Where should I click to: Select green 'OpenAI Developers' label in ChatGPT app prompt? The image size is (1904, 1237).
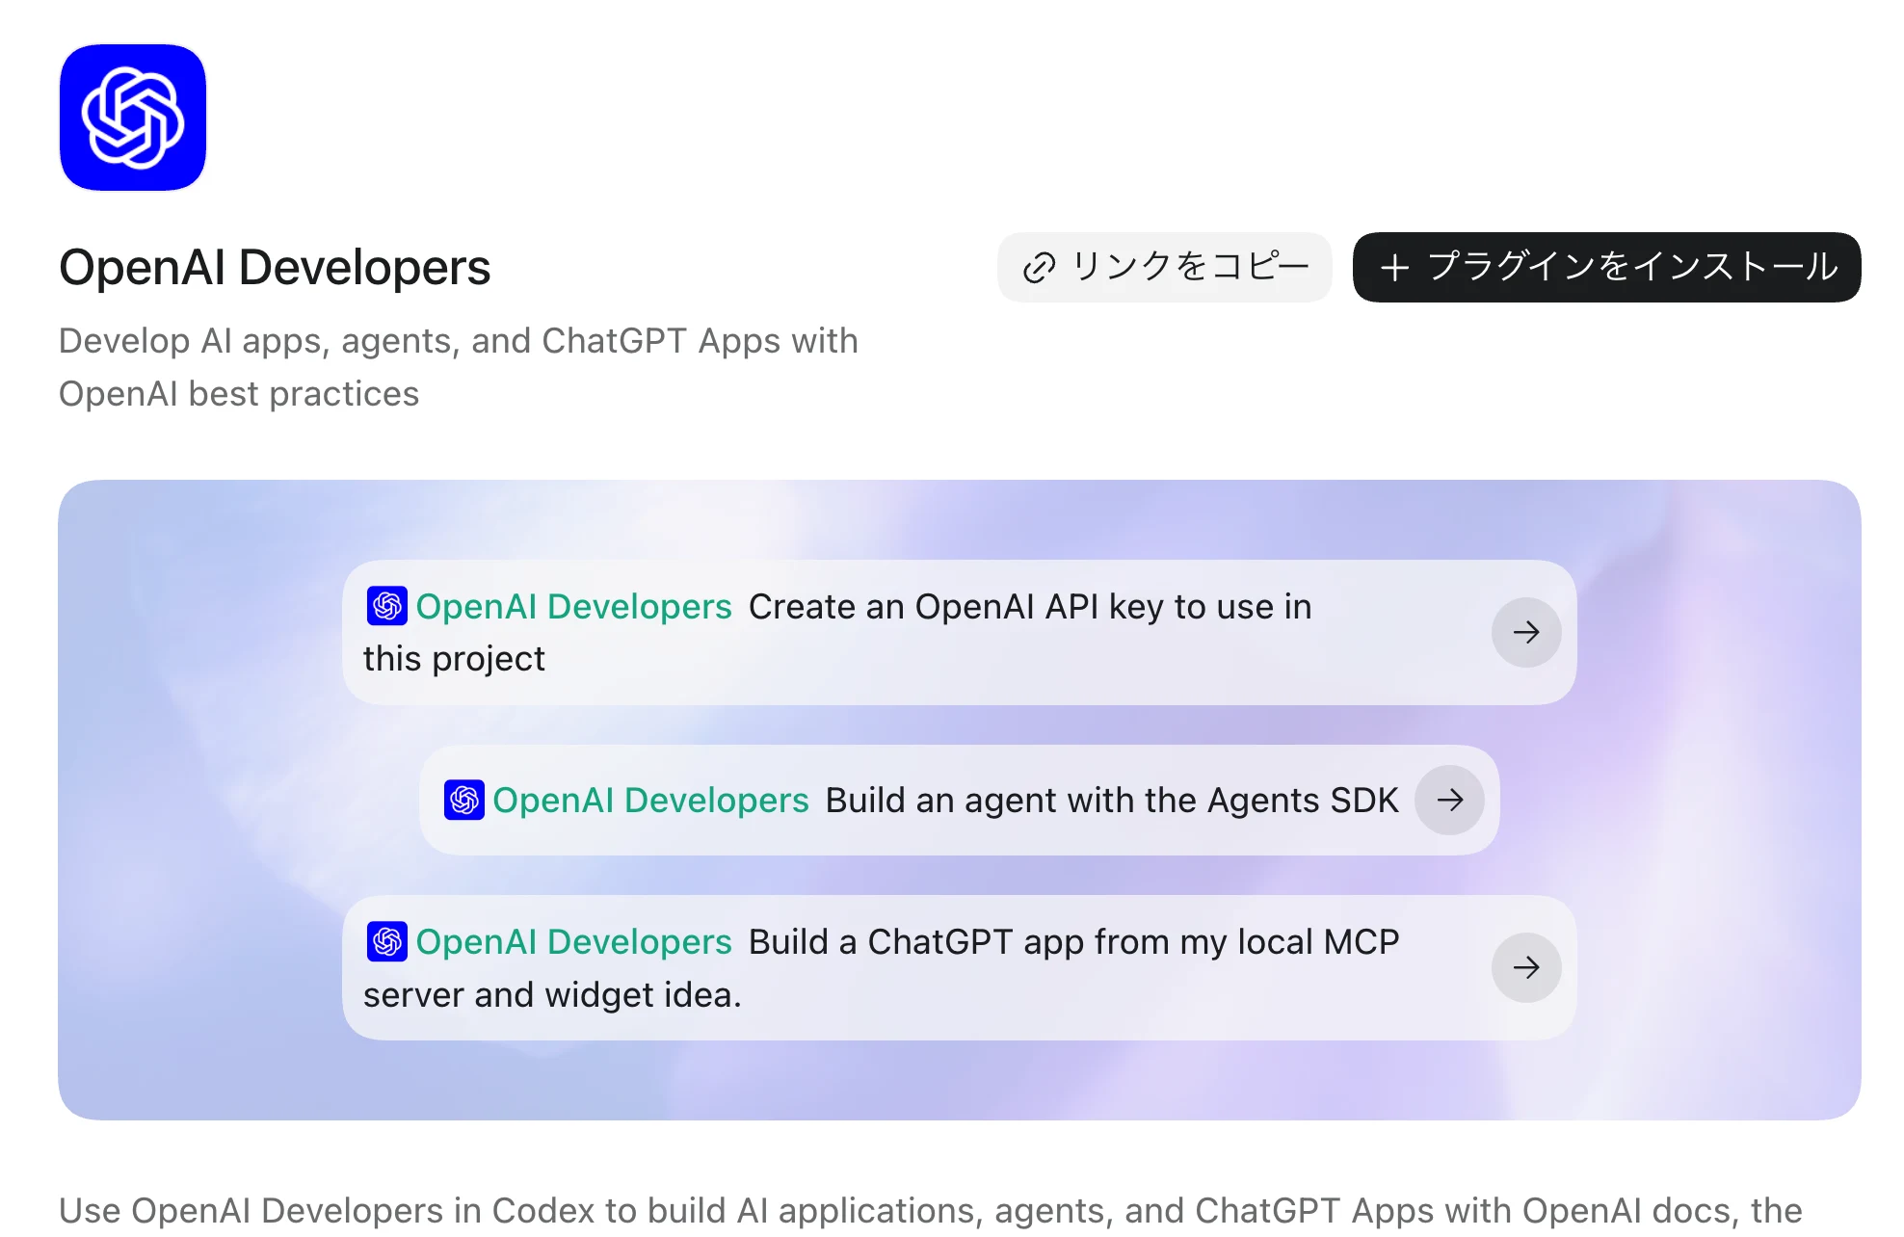pos(574,942)
